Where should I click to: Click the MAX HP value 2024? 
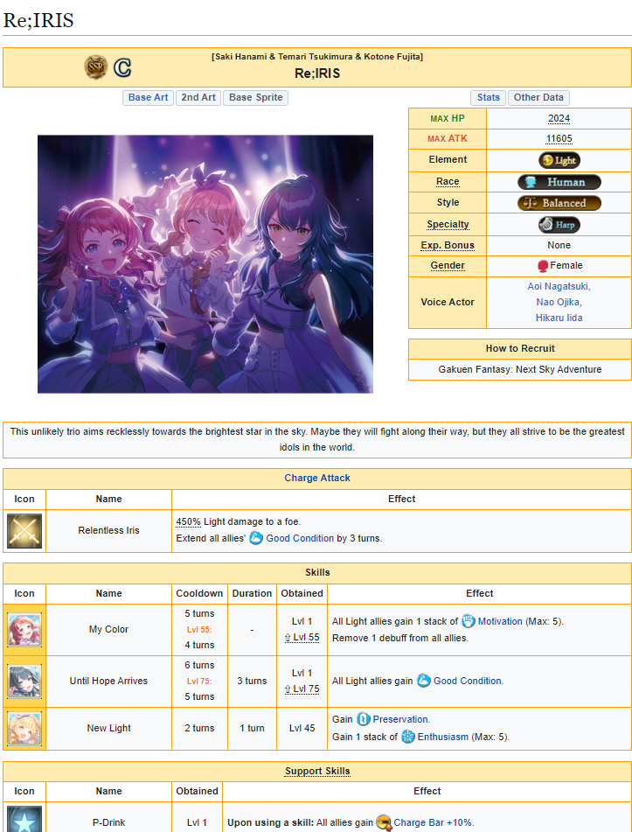click(x=559, y=119)
